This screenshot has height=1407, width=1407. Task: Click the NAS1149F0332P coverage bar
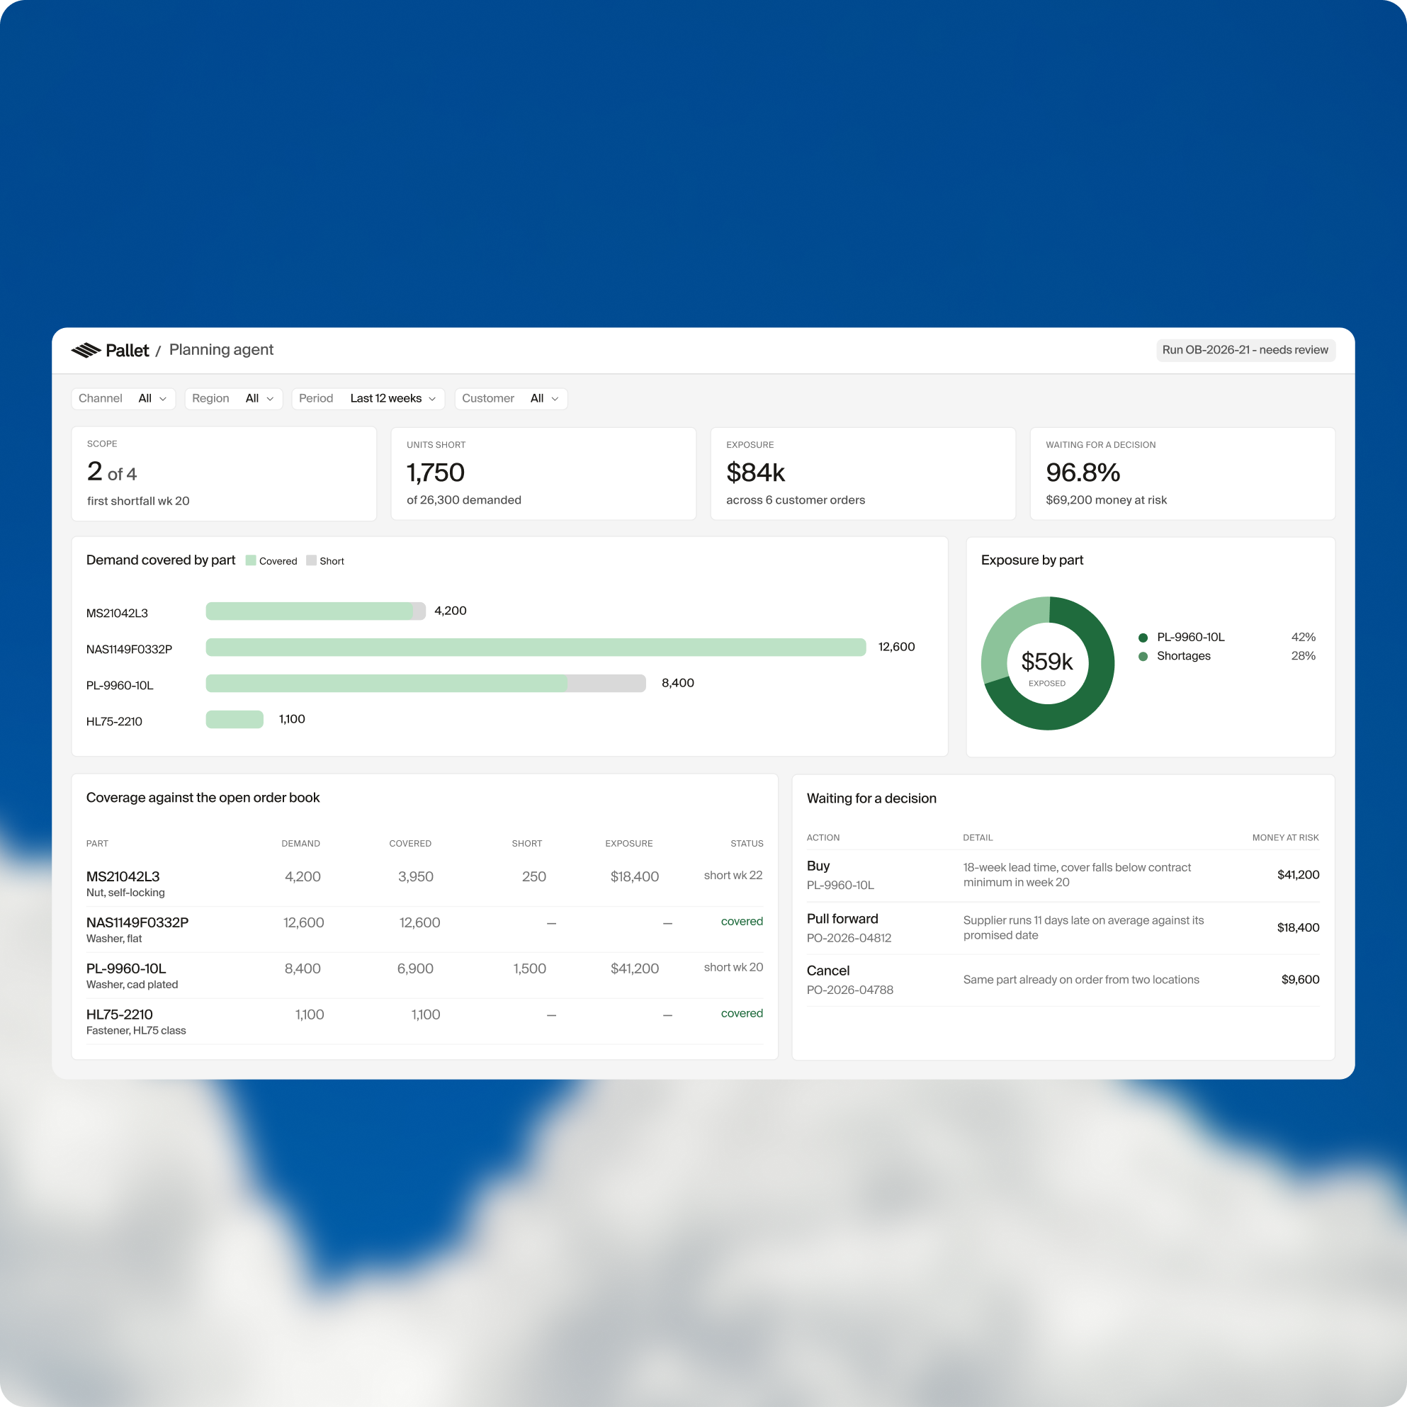pos(536,648)
